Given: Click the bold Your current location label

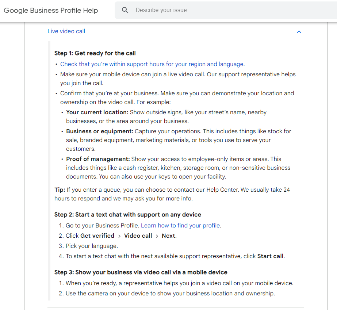Looking at the screenshot, I should 97,112.
